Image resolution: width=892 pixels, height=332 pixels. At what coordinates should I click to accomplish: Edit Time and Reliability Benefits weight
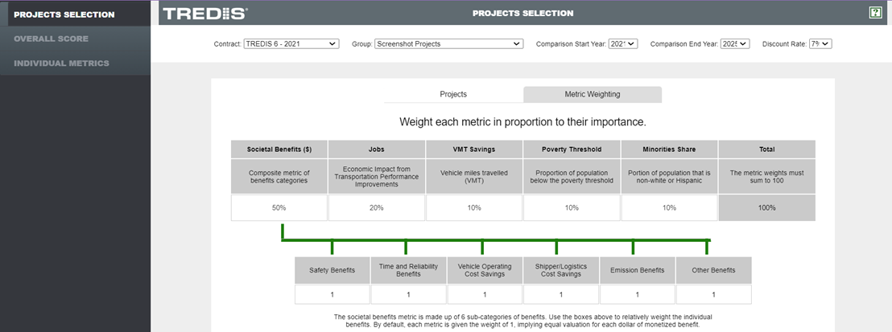[408, 294]
